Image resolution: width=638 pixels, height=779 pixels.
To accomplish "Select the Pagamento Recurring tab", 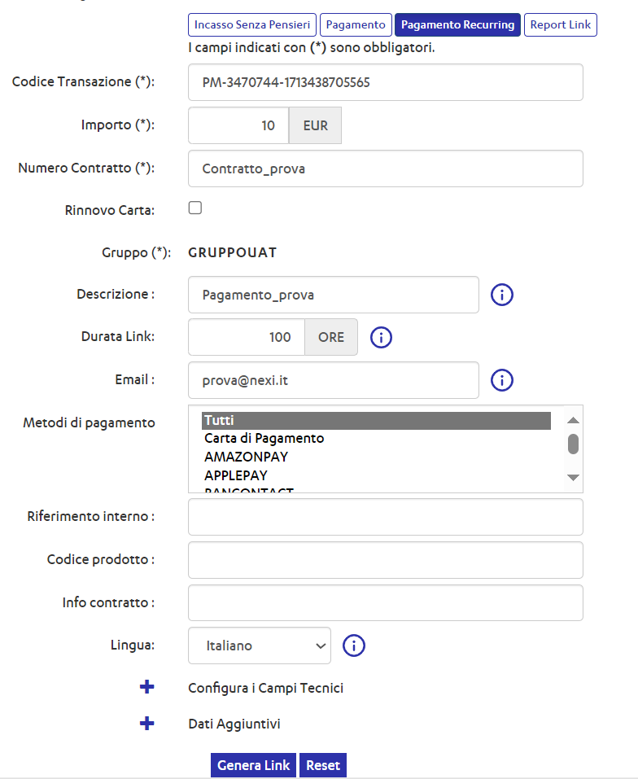I will 458,25.
